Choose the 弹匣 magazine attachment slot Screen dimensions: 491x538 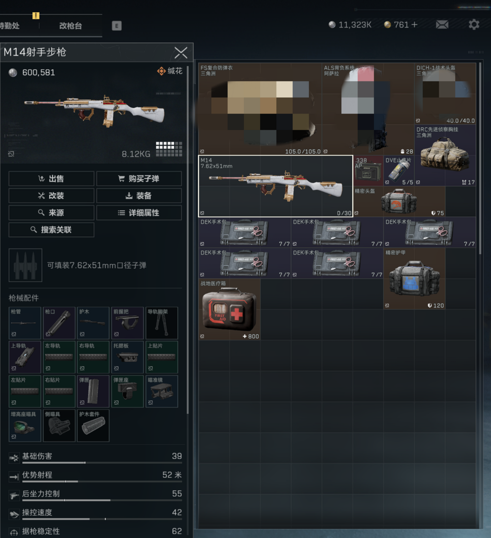[93, 391]
